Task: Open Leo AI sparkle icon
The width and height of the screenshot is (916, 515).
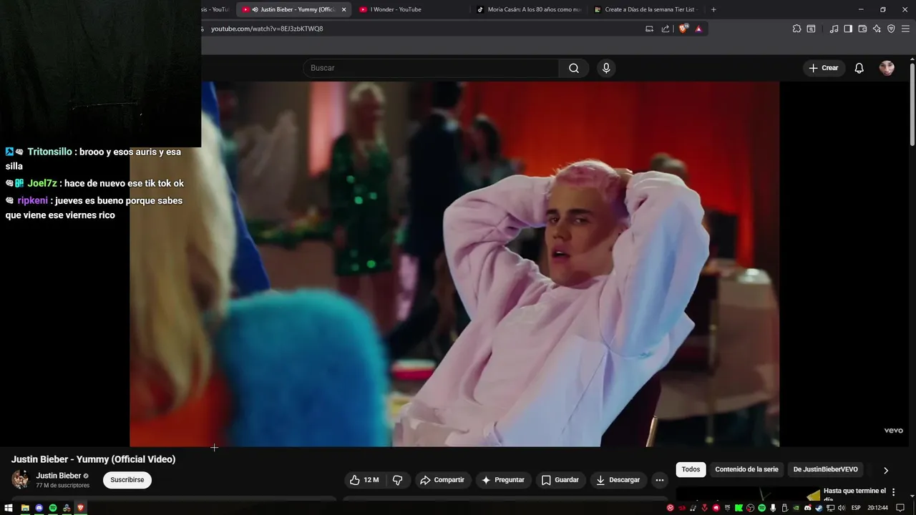Action: (x=877, y=29)
